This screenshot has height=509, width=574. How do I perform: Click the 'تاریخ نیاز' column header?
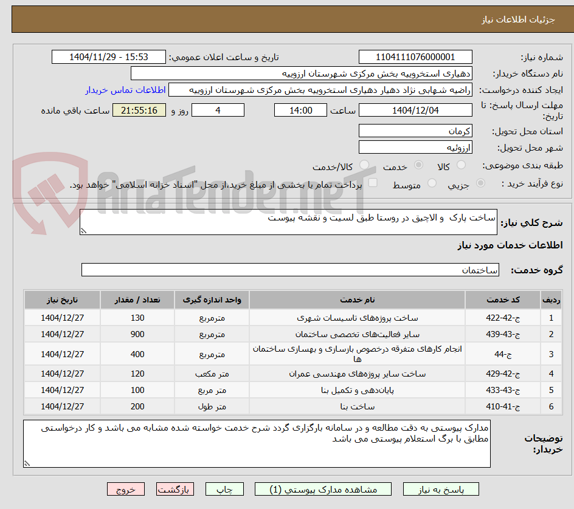point(62,300)
